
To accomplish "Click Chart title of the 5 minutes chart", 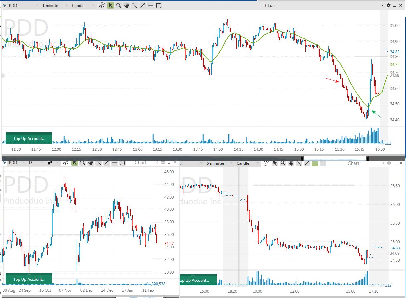I will click(354, 163).
